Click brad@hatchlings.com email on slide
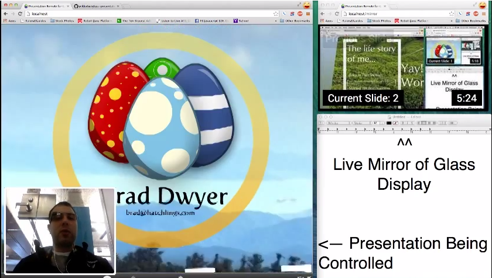Screen dimensions: 492x278 point(160,213)
